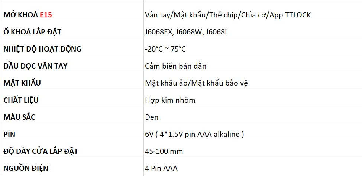Click the 4 Pin AAA value cell
Image resolution: width=362 pixels, height=176 pixels.
click(162, 168)
